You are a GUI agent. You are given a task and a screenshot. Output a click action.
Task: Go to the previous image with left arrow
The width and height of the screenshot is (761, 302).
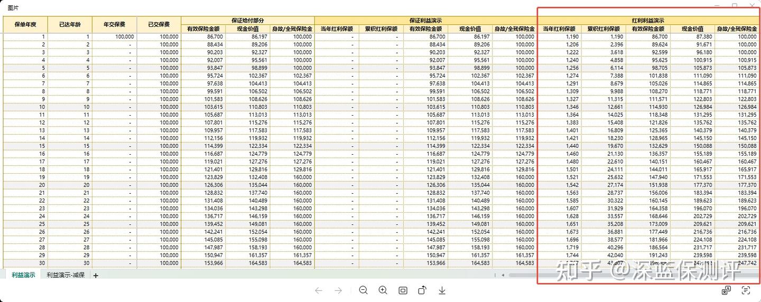tap(318, 290)
